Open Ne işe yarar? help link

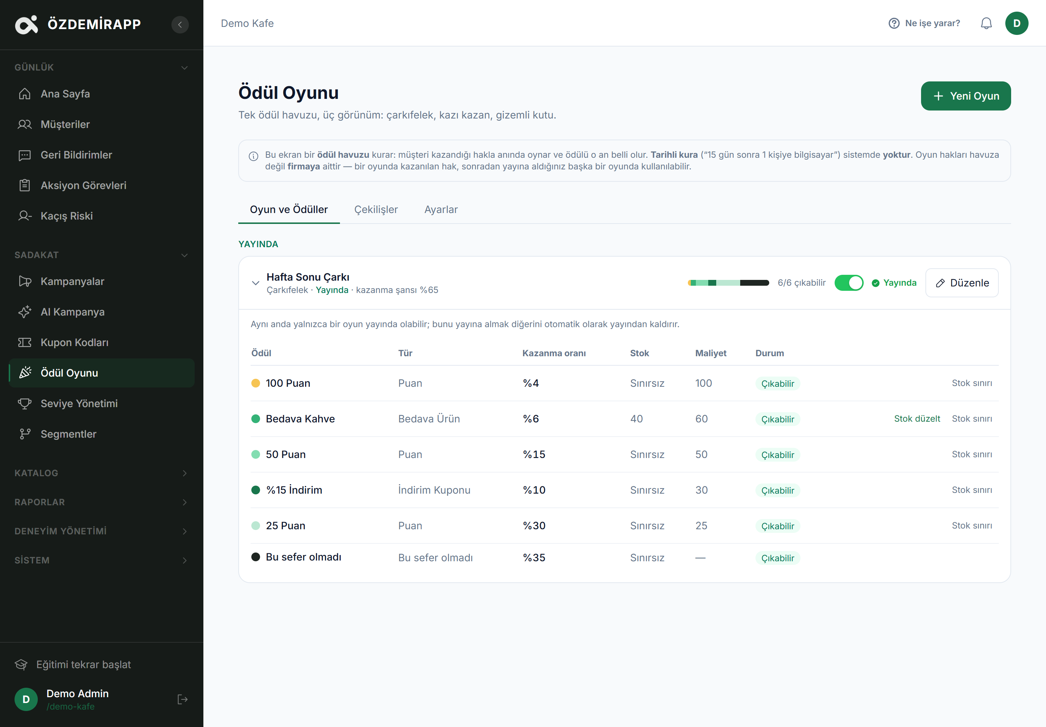click(924, 23)
